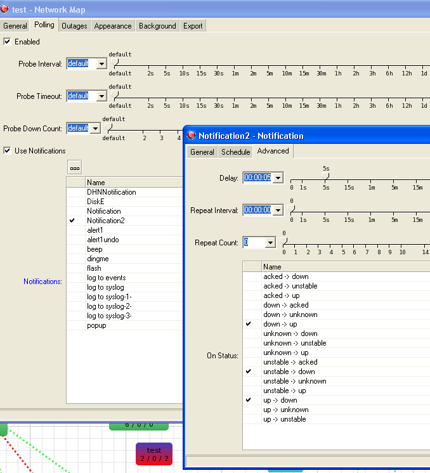430x473 pixels.
Task: Open the Schedule tab in Notification2
Action: (x=235, y=152)
